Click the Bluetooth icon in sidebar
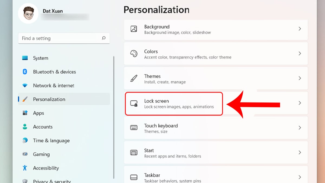The width and height of the screenshot is (325, 183). point(25,72)
